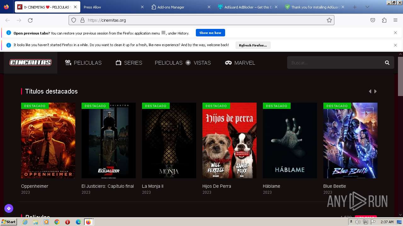
Task: Open the Windows Start menu
Action: (9, 222)
